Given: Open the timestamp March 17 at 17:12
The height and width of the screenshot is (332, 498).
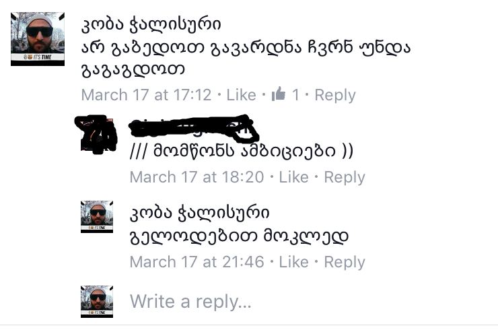Looking at the screenshot, I should tap(146, 95).
